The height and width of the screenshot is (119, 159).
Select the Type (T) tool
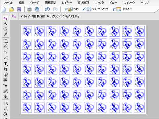(6, 64)
